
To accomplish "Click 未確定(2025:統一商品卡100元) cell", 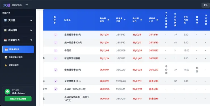I will pyautogui.click(x=77, y=99).
